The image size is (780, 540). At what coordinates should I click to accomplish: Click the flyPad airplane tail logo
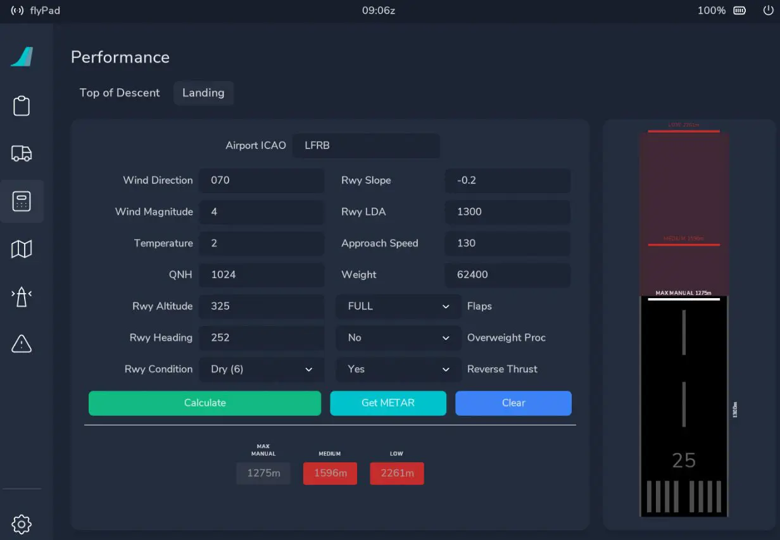22,57
